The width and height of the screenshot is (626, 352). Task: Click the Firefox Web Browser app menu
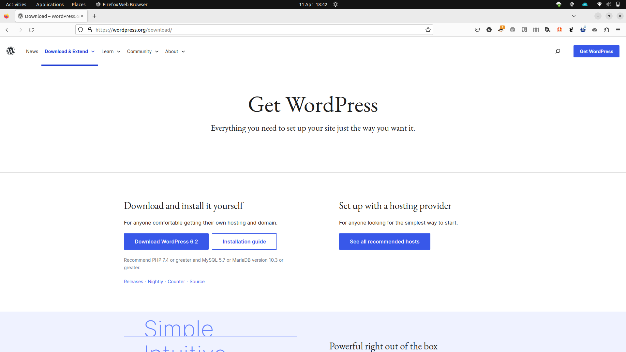coord(122,4)
